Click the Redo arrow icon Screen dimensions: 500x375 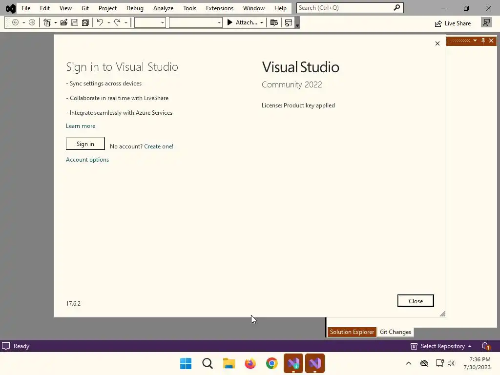point(117,22)
